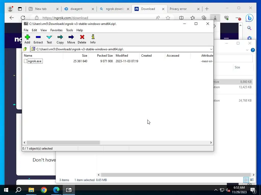The width and height of the screenshot is (261, 195).
Task: Open Edge Collections icon
Action: click(x=204, y=18)
